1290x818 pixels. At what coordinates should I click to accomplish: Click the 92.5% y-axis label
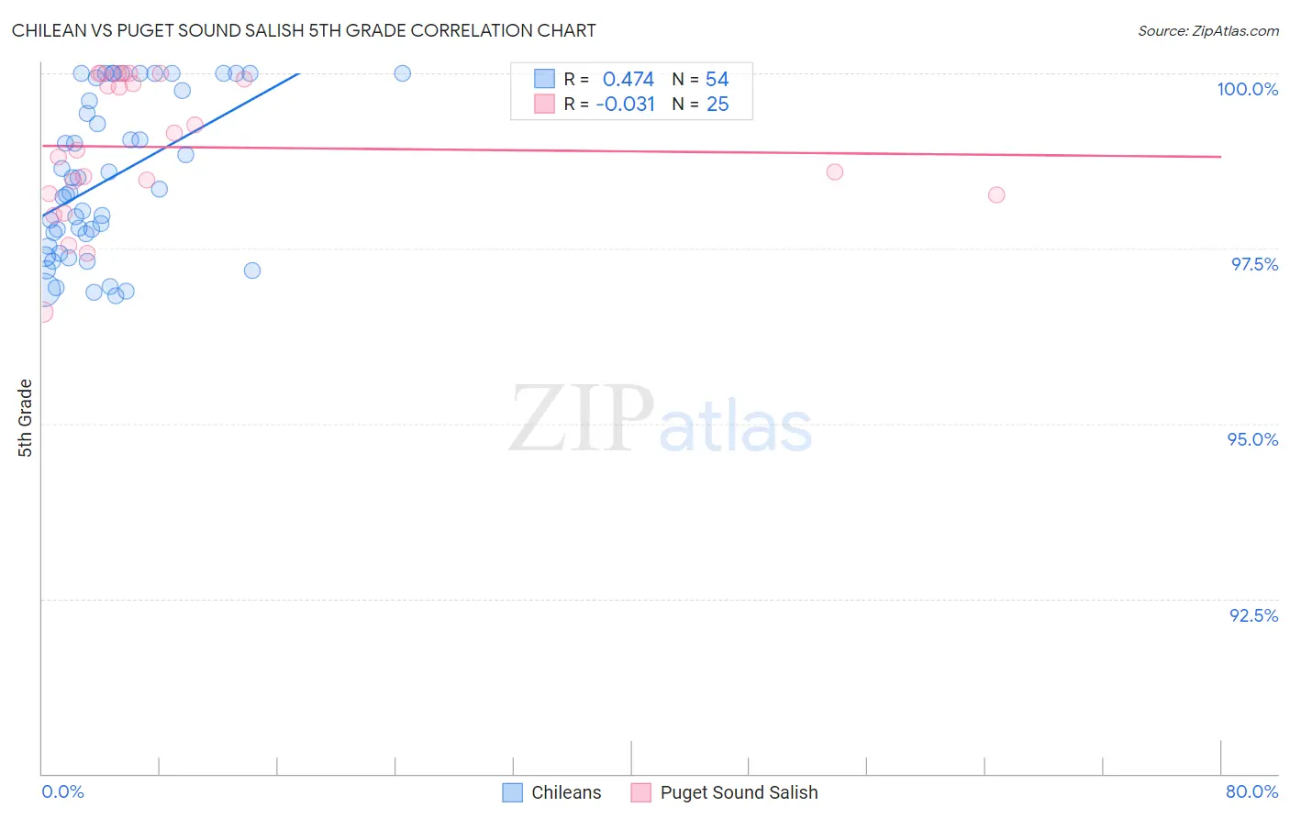1253,615
